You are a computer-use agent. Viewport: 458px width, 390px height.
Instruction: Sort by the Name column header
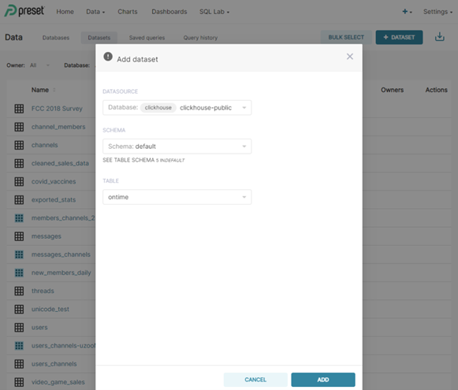pos(40,90)
